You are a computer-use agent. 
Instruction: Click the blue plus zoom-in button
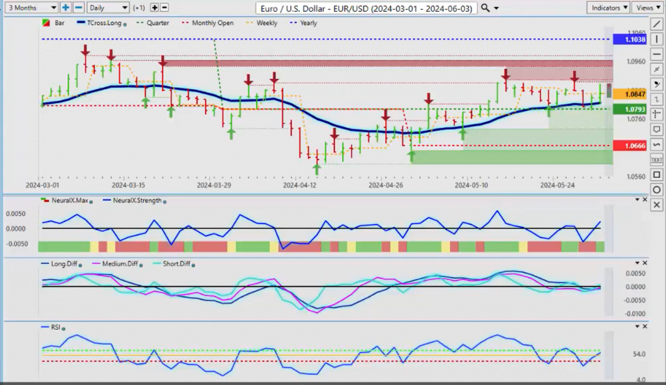pos(66,8)
